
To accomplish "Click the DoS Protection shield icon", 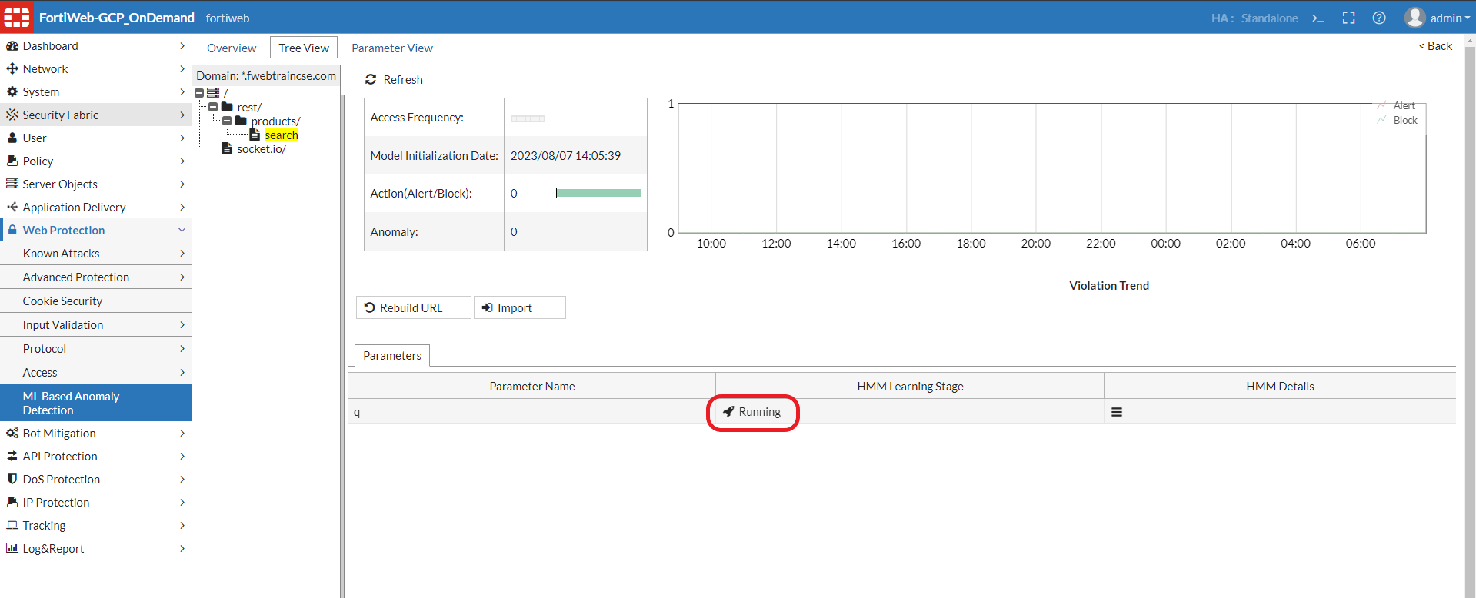I will [12, 480].
